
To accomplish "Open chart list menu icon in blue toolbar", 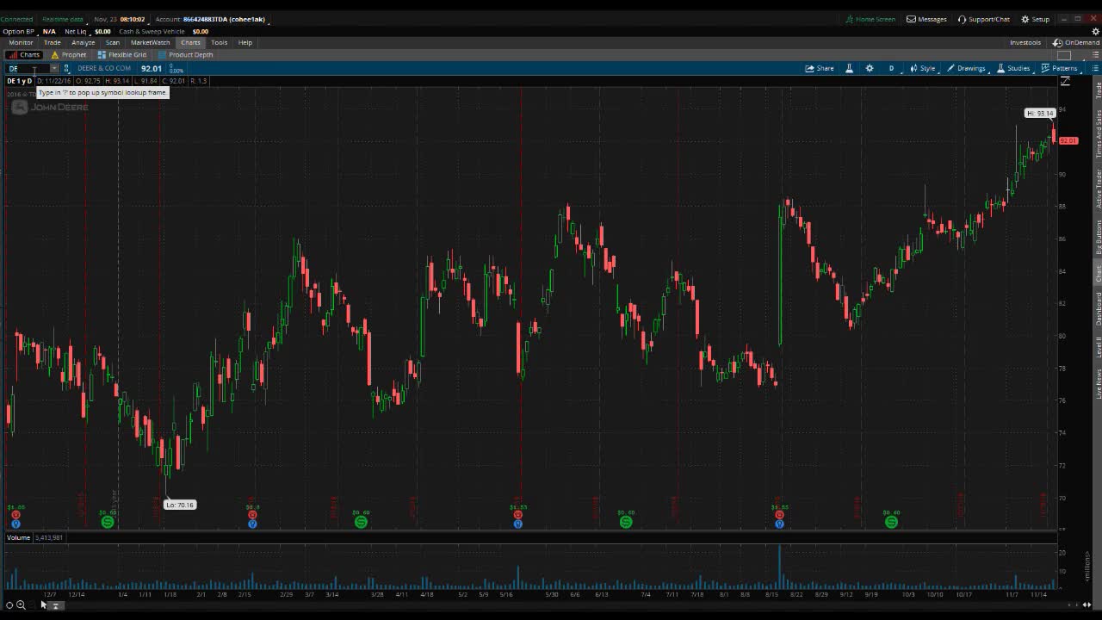I will pos(1095,68).
